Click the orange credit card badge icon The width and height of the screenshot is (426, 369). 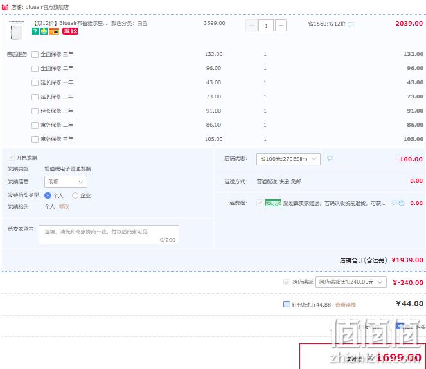(x=54, y=32)
